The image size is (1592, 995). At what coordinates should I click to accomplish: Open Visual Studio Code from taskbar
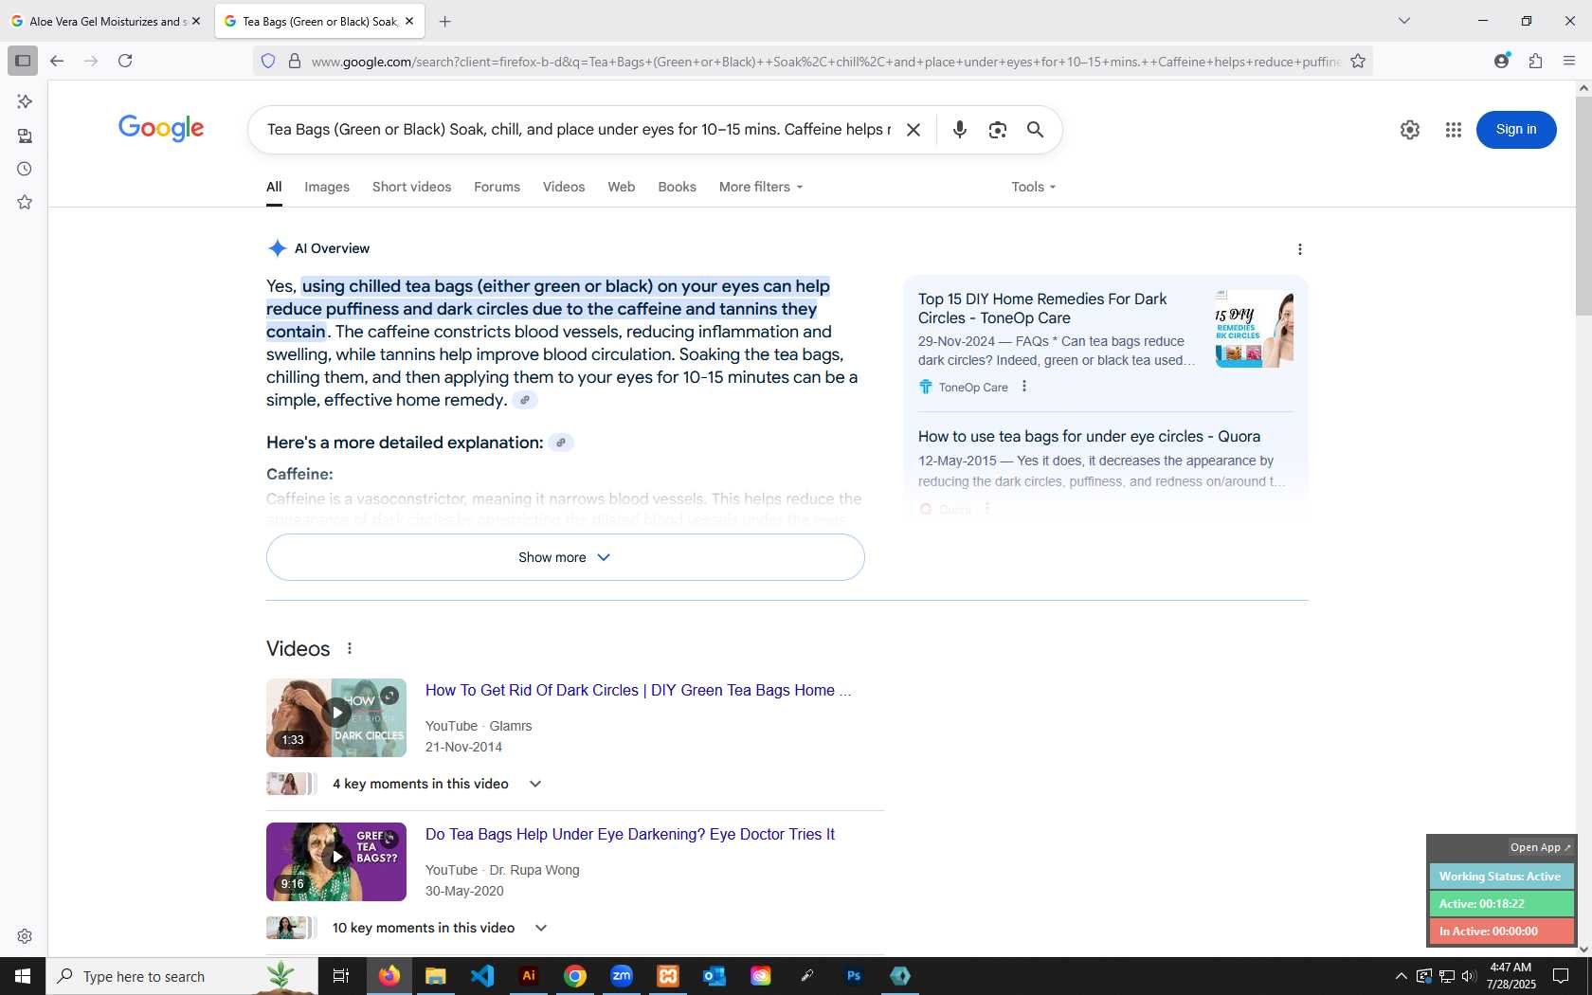coord(482,976)
